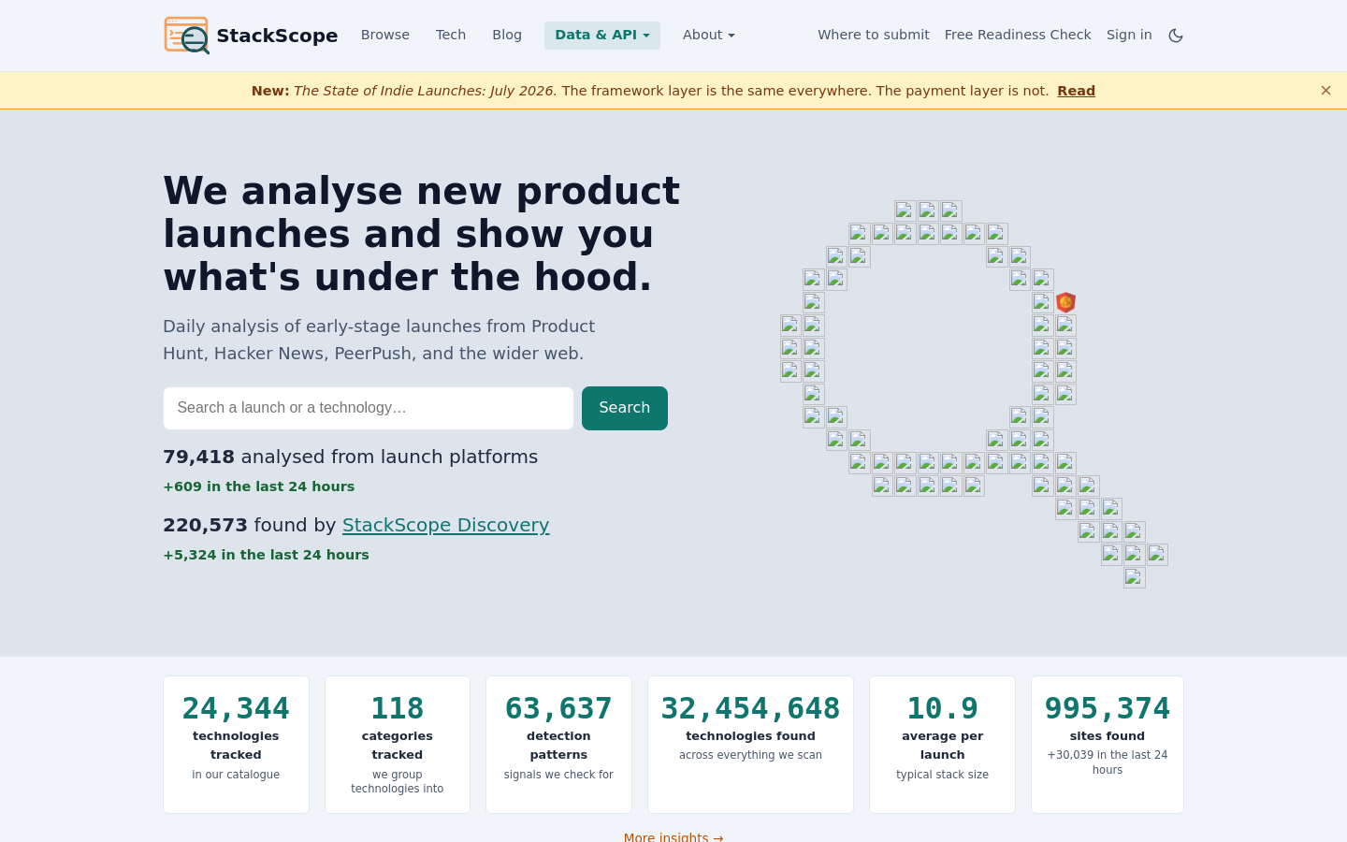Screen dimensions: 1347x842
Task: Click the '+30,039 in the last 24 hours' text
Action: coord(1108,762)
